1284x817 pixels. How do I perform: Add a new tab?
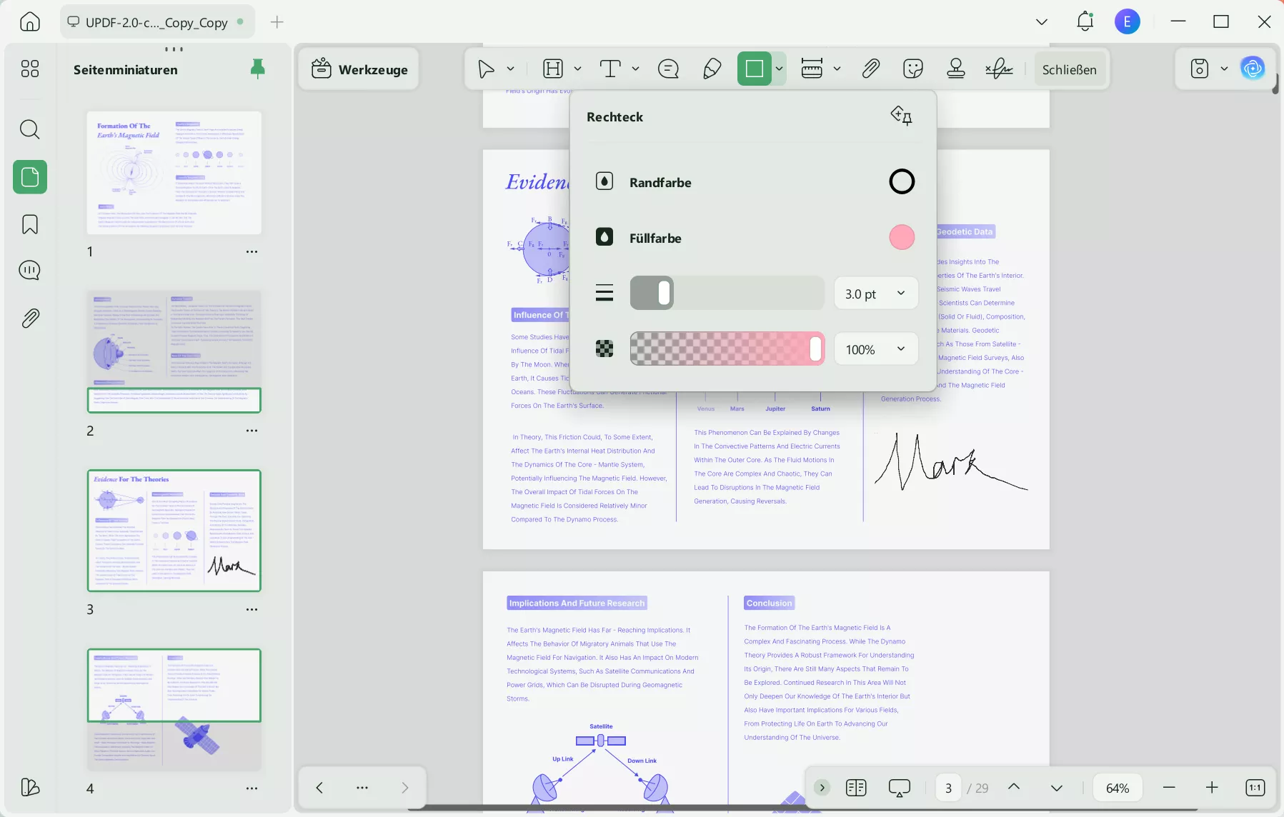277,22
